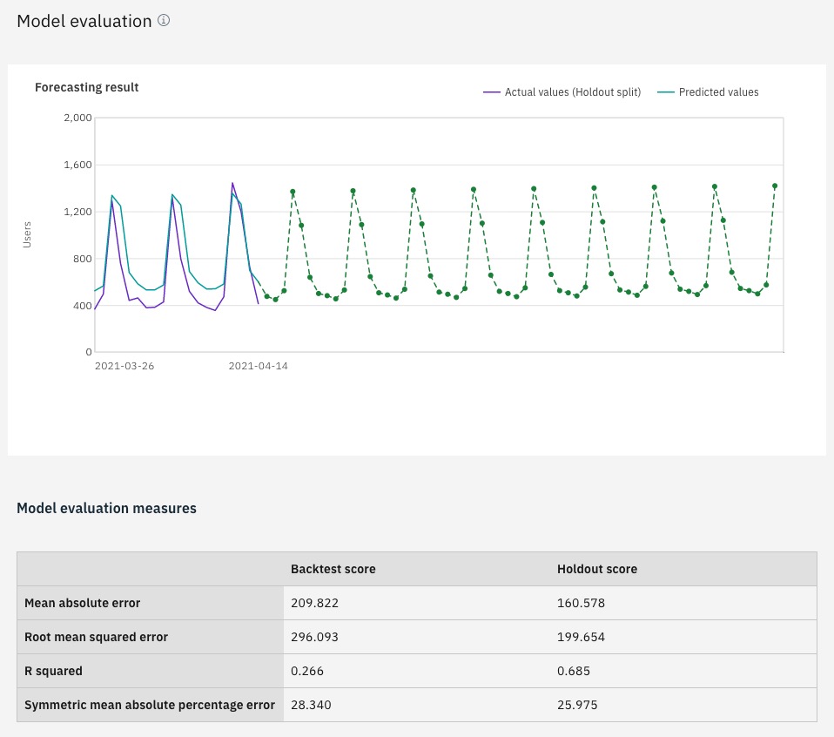Click the holdout value 25.975
This screenshot has height=737, width=834.
pos(577,705)
